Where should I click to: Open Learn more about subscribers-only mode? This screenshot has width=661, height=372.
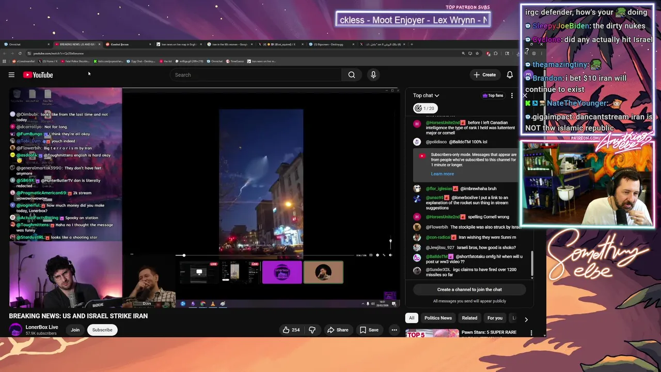click(443, 174)
